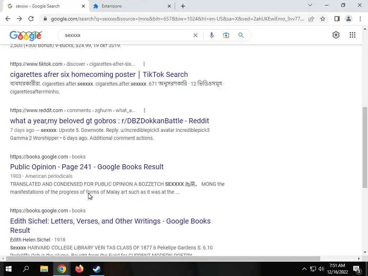This screenshot has width=368, height=276.
Task: Close the Extensions tab
Action: coord(169,6)
